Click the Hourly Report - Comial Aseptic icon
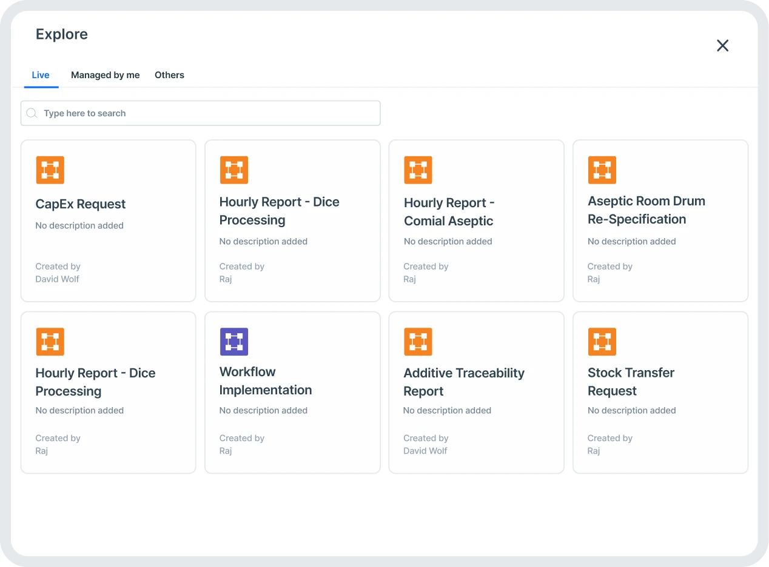The image size is (769, 567). [x=418, y=170]
